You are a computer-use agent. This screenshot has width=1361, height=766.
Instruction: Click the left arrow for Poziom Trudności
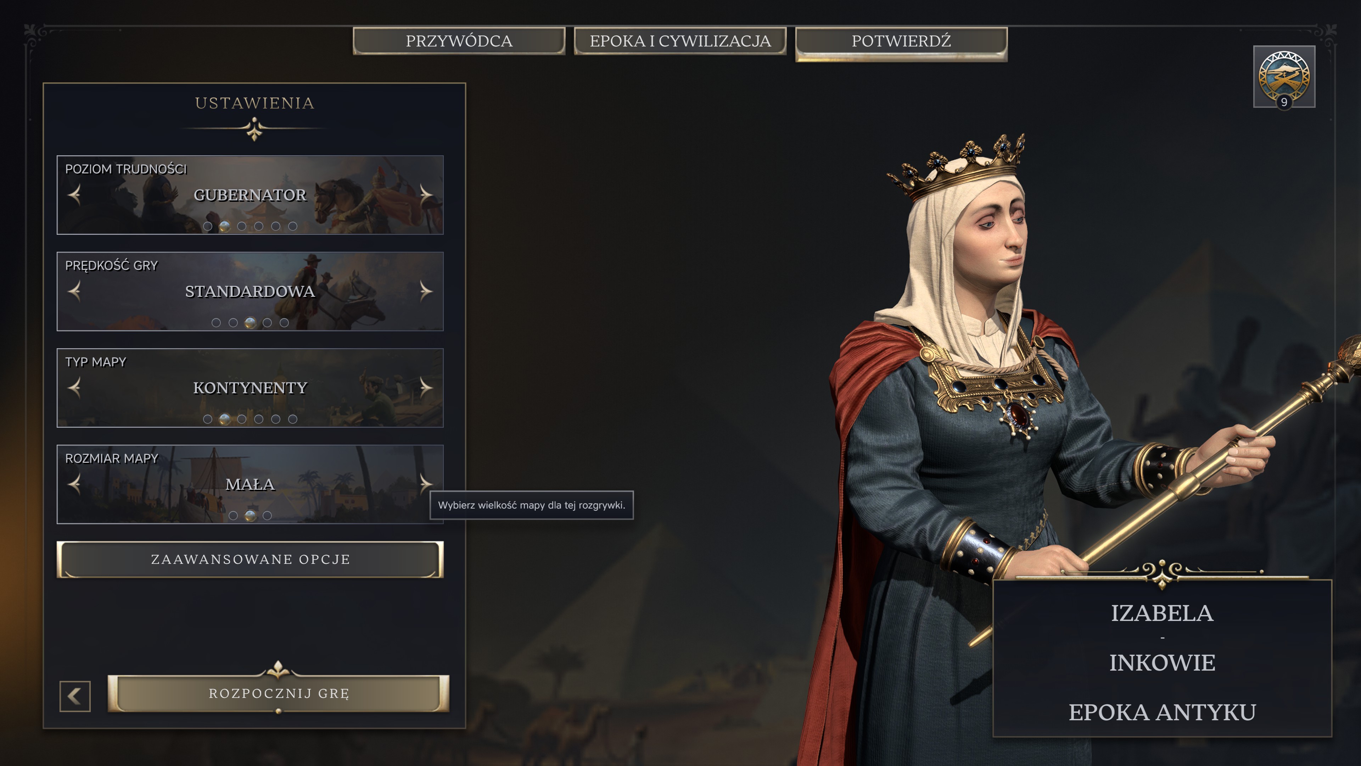[x=74, y=195]
